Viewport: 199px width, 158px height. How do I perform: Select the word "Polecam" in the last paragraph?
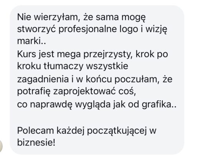35,131
